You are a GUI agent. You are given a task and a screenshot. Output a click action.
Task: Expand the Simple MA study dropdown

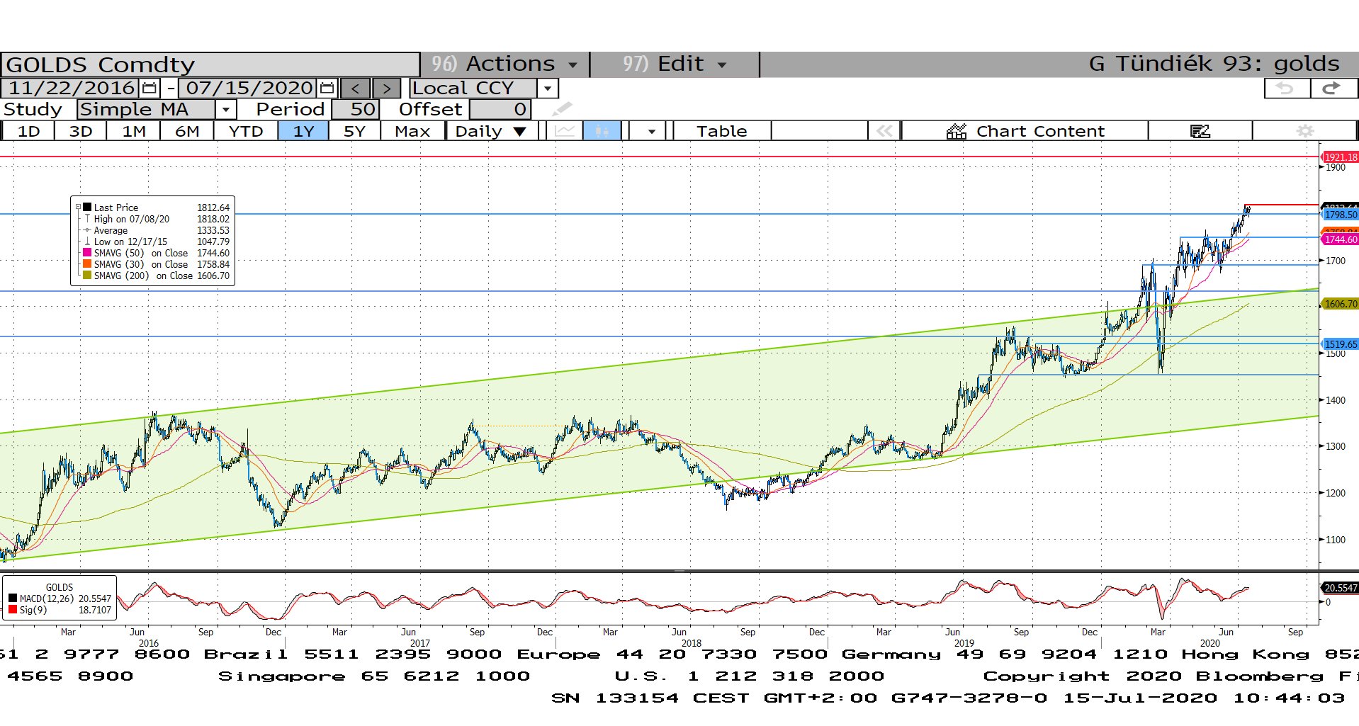pos(225,110)
